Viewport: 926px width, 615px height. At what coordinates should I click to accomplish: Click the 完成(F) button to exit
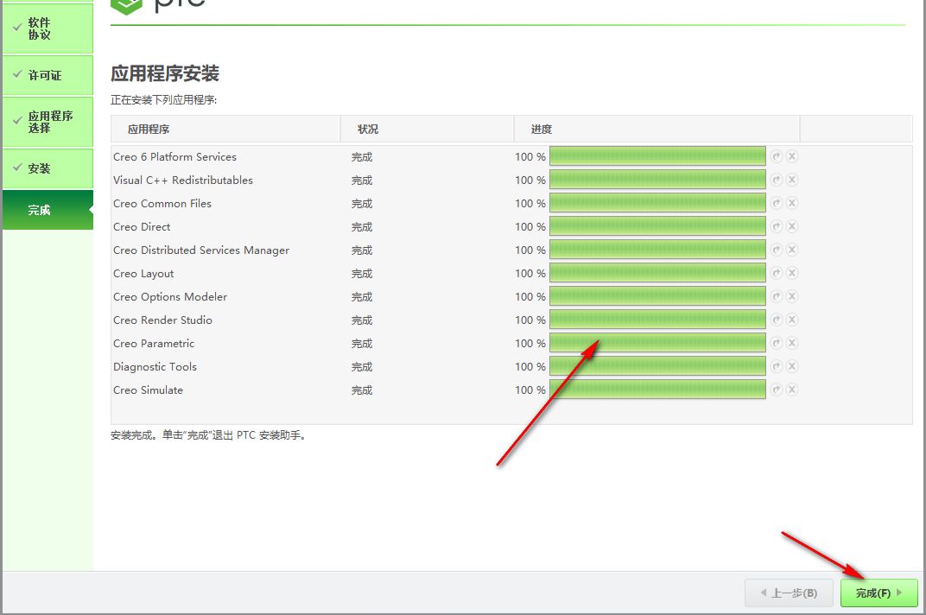coord(878,593)
